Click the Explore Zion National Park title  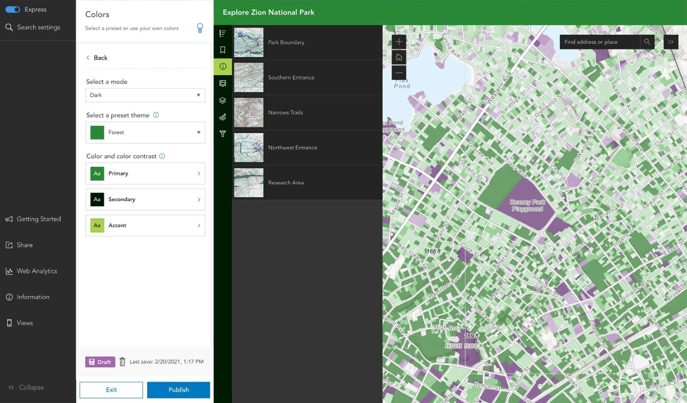269,12
